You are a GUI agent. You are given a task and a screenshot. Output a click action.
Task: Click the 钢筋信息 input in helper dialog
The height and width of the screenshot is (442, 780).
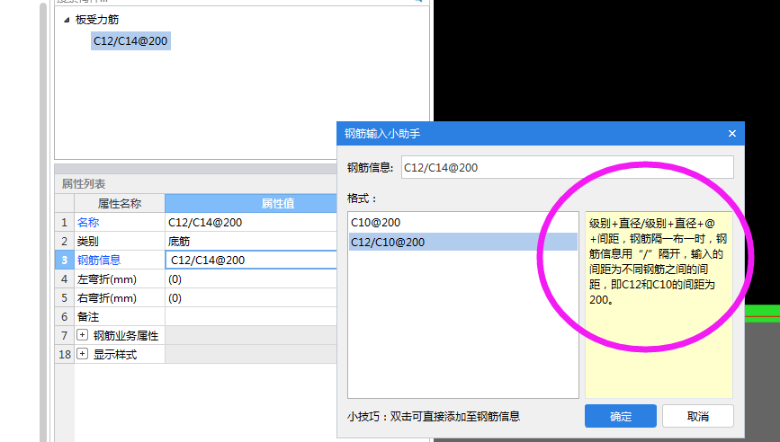567,167
